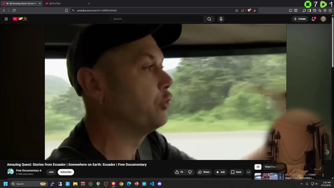Launch Visual Studio Code from the taskbar
The height and width of the screenshot is (188, 334).
click(152, 184)
